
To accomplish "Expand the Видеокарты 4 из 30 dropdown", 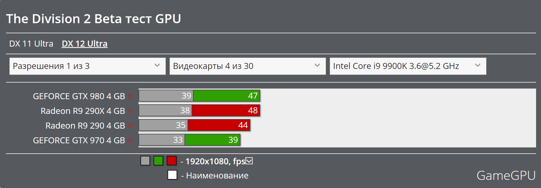I will tap(248, 66).
